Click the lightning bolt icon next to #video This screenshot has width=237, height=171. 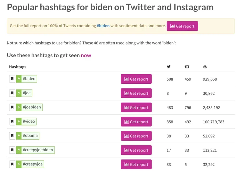point(19,122)
